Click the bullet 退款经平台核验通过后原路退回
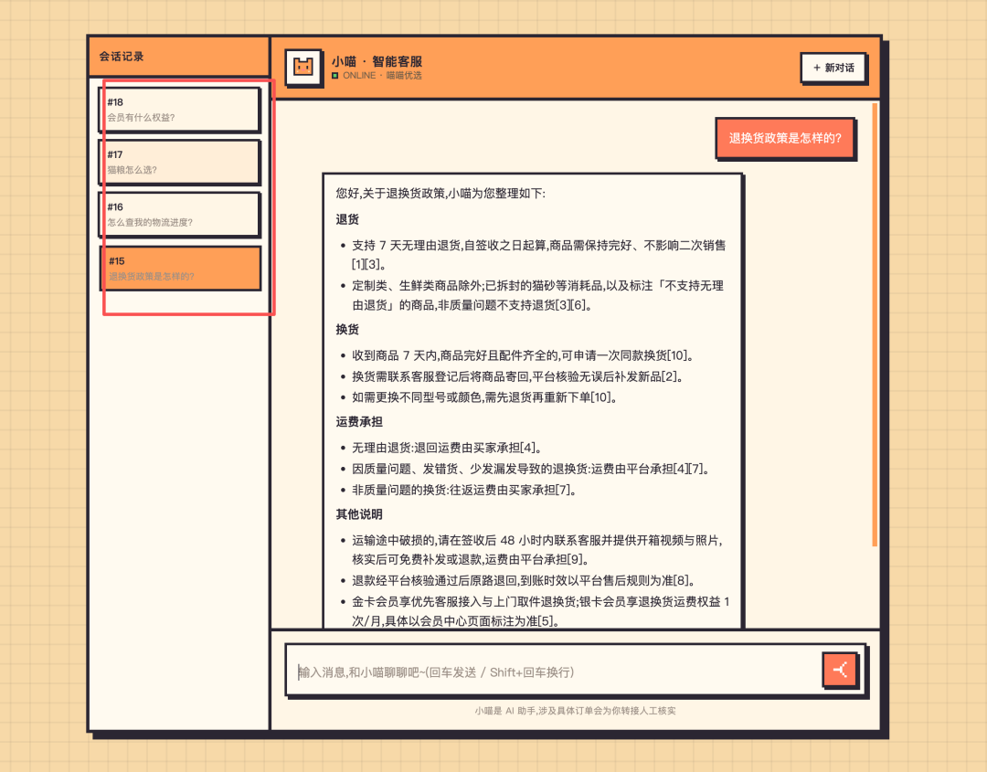The width and height of the screenshot is (987, 772). click(523, 581)
